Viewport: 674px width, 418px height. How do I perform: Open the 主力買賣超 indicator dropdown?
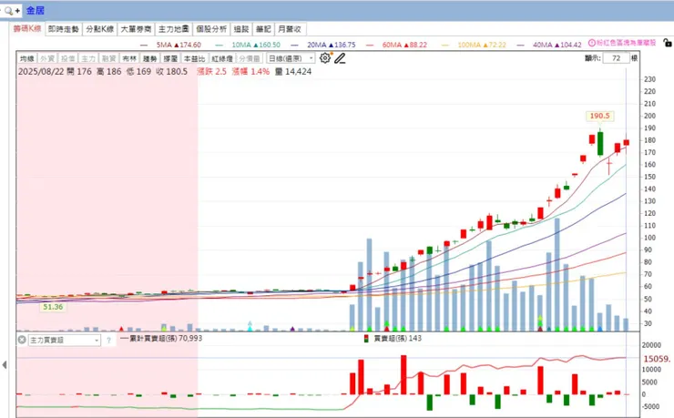pos(65,341)
